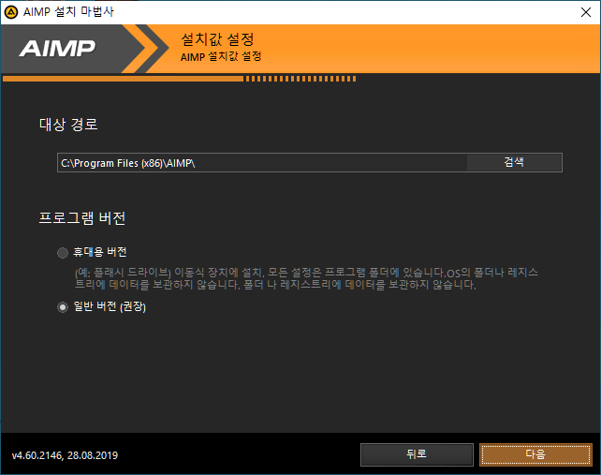Click the 다음 button to continue
The image size is (601, 475).
pyautogui.click(x=535, y=454)
